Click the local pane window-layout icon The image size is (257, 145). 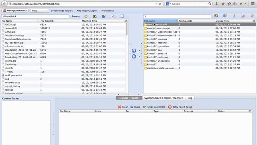coord(122,16)
